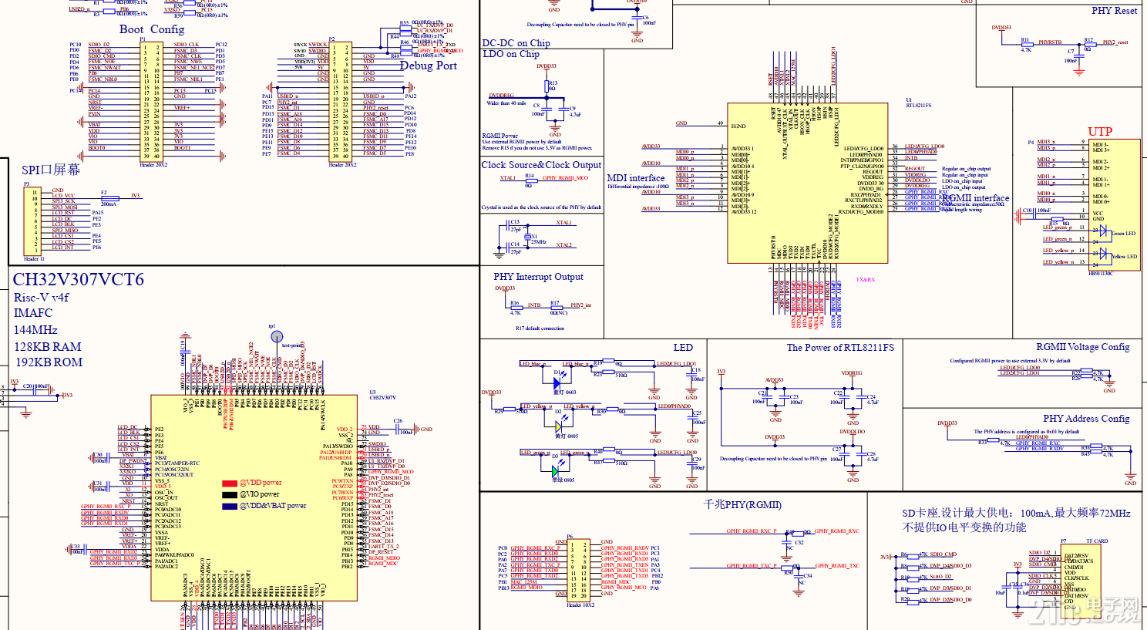1147x630 pixels.
Task: Click the Green LED diode in UTP block
Action: 1103,231
